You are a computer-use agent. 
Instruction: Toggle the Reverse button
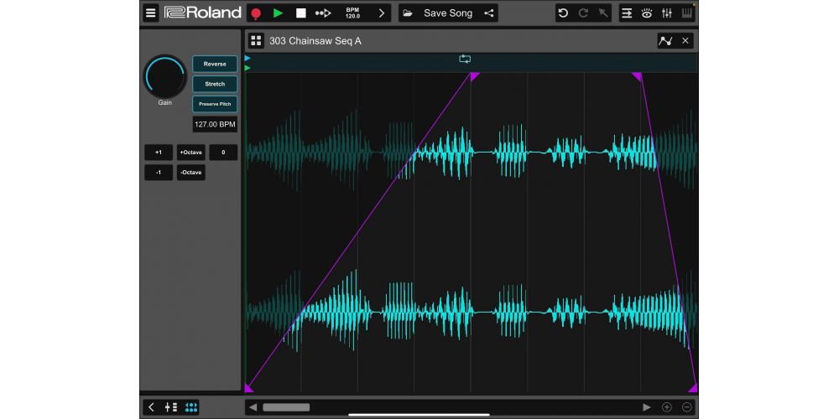point(215,64)
